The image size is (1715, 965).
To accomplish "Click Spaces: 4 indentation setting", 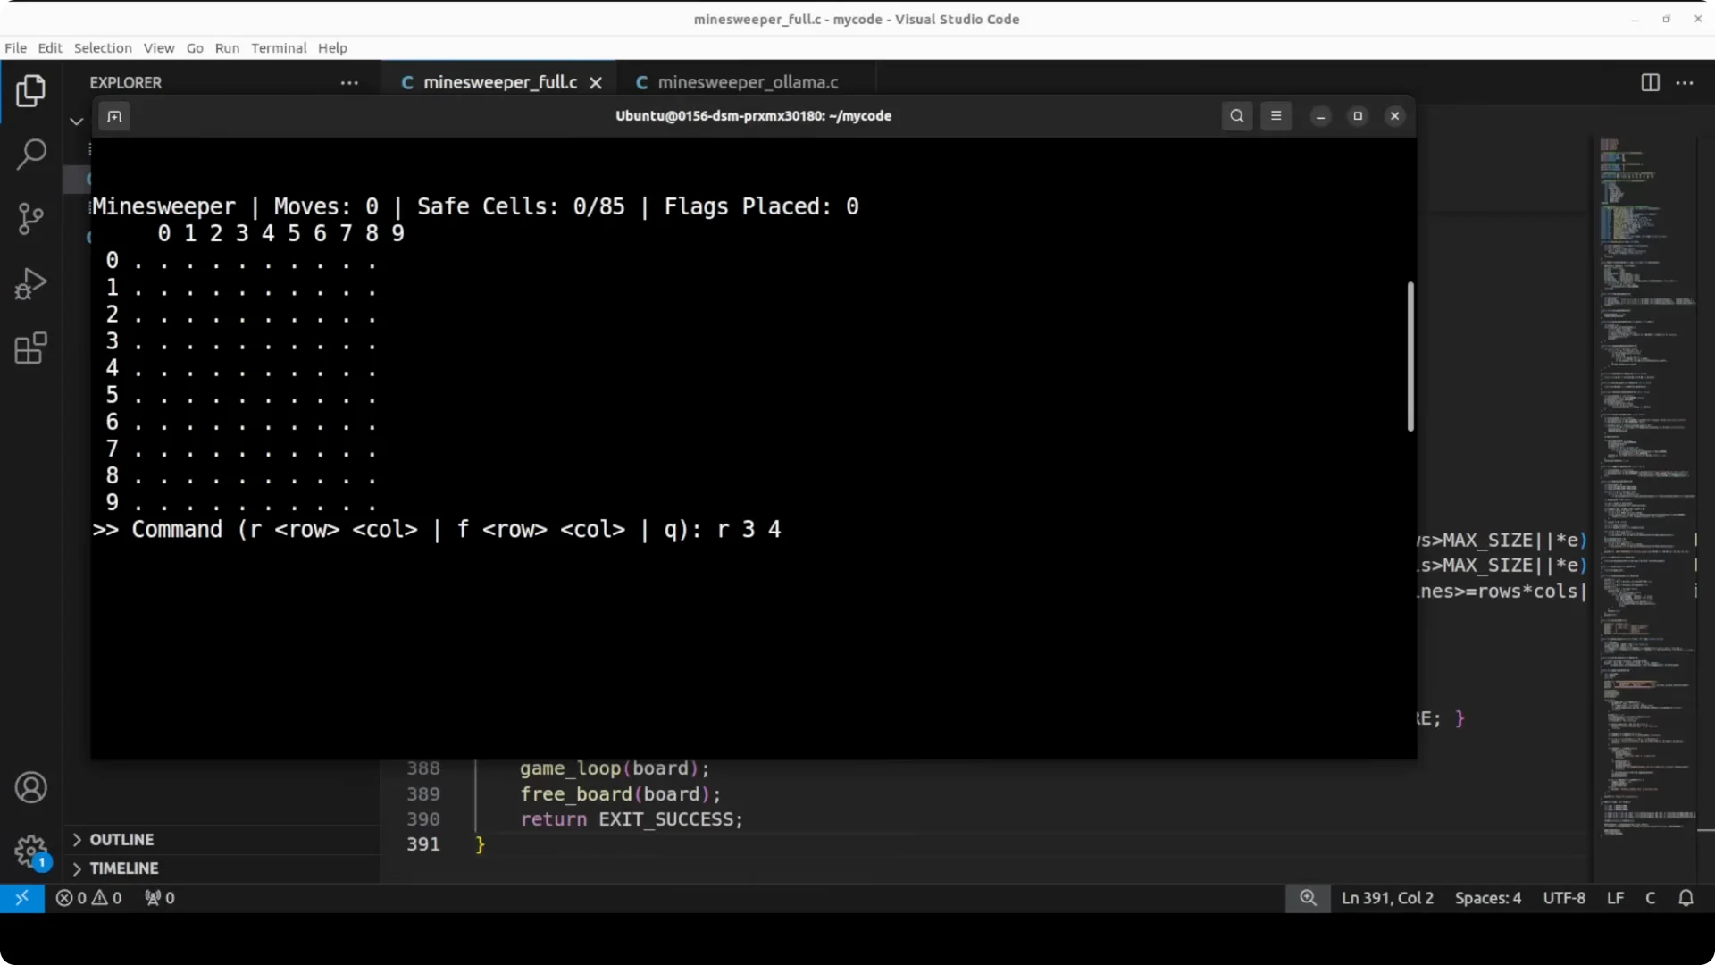I will 1488,898.
